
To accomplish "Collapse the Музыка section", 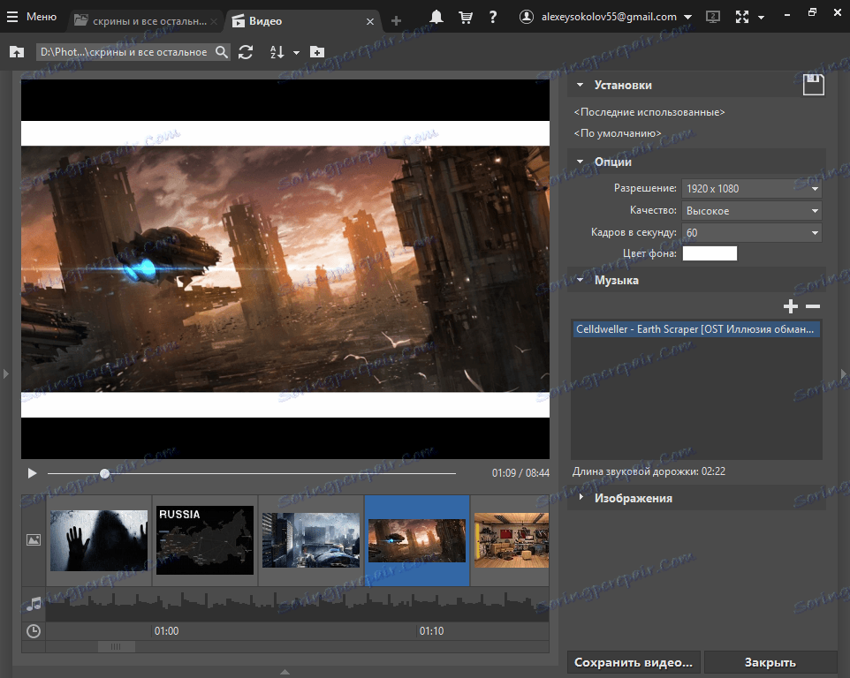I will 616,280.
